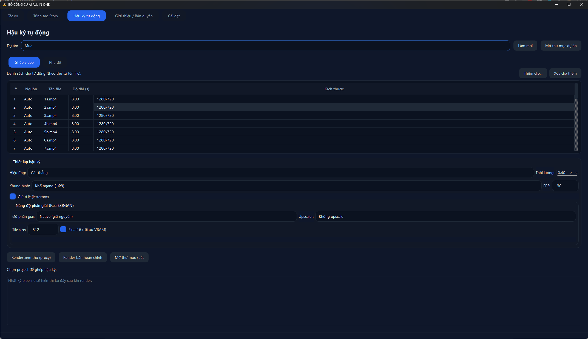Select the 4b.mp4 row in clip list
Screen dimensions: 588x339
click(x=50, y=124)
